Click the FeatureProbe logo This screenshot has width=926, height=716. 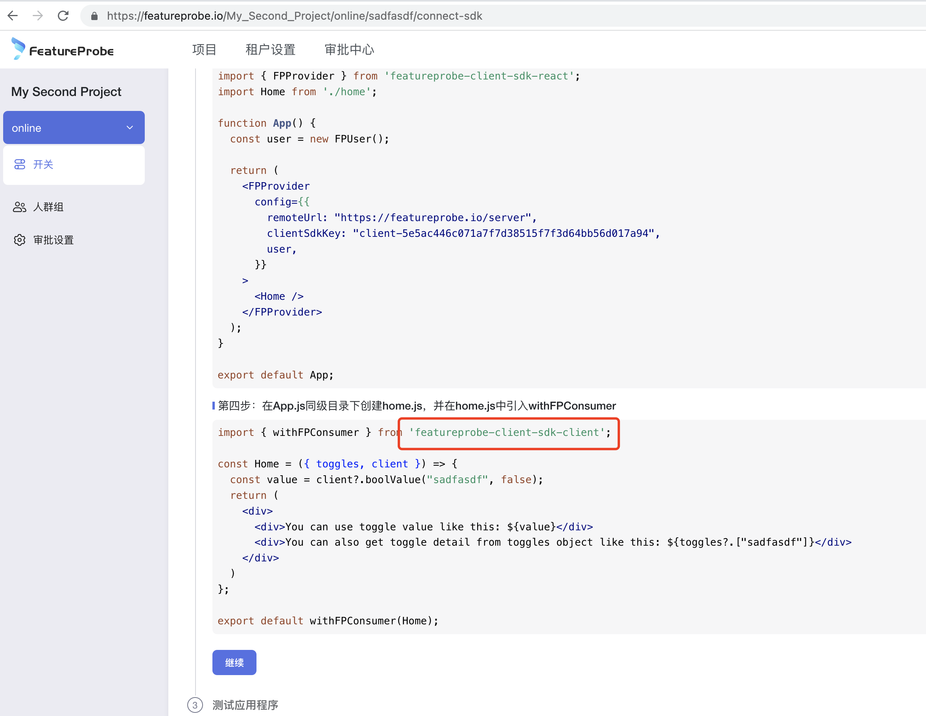63,49
